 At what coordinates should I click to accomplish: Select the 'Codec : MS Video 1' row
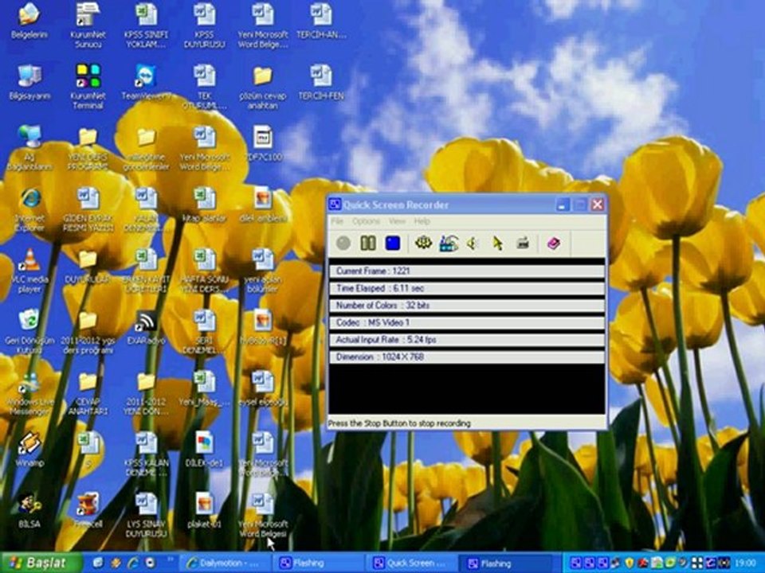pos(467,322)
